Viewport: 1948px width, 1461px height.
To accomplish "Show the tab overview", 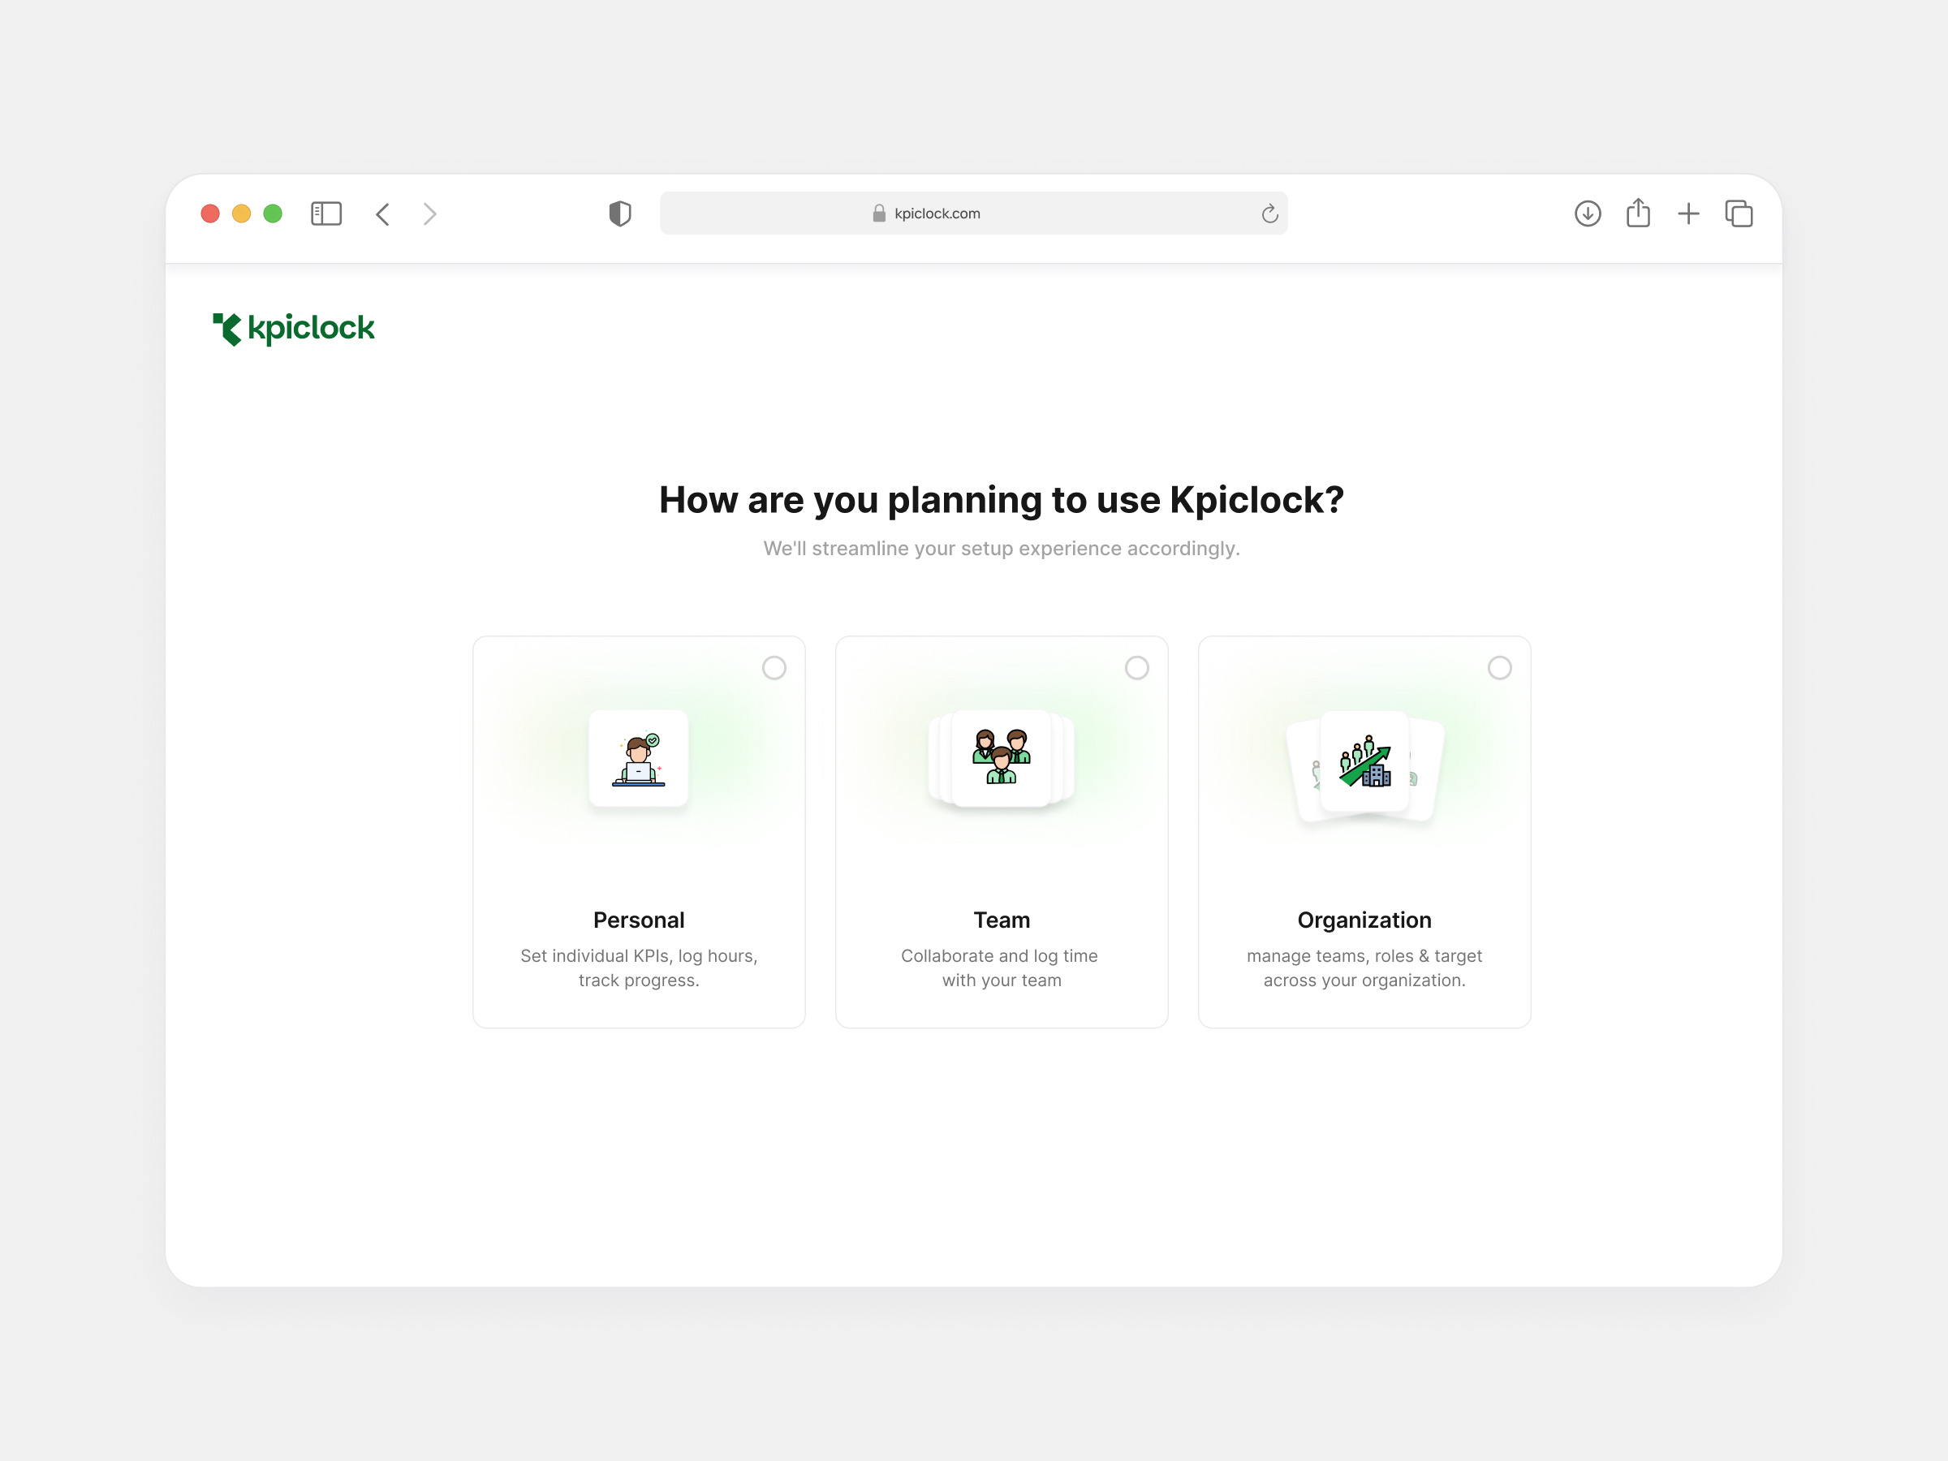I will click(1739, 213).
